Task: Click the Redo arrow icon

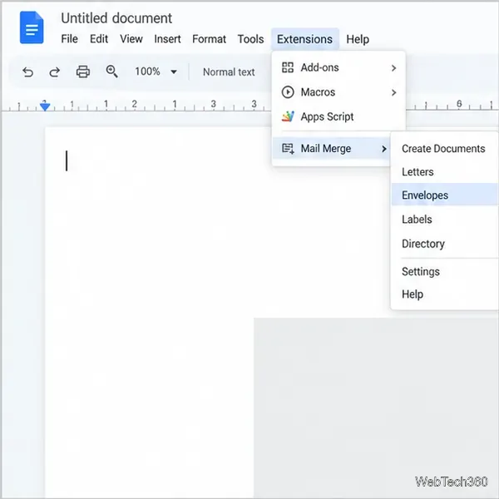Action: pyautogui.click(x=54, y=72)
